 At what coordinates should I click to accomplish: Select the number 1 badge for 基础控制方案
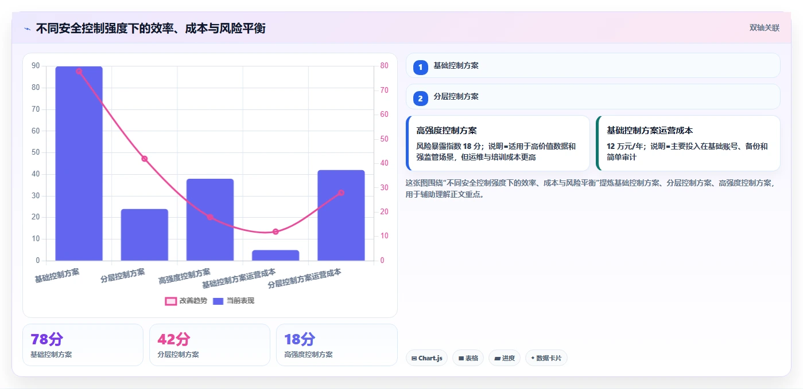420,67
